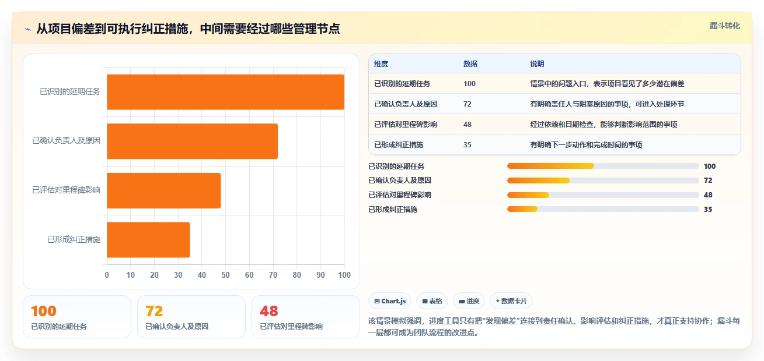Click progress list label 已评估对里程碑影响

click(x=400, y=195)
